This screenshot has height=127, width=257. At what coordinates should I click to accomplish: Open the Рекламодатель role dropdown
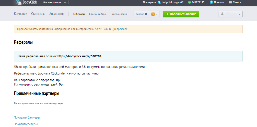(x=55, y=3)
